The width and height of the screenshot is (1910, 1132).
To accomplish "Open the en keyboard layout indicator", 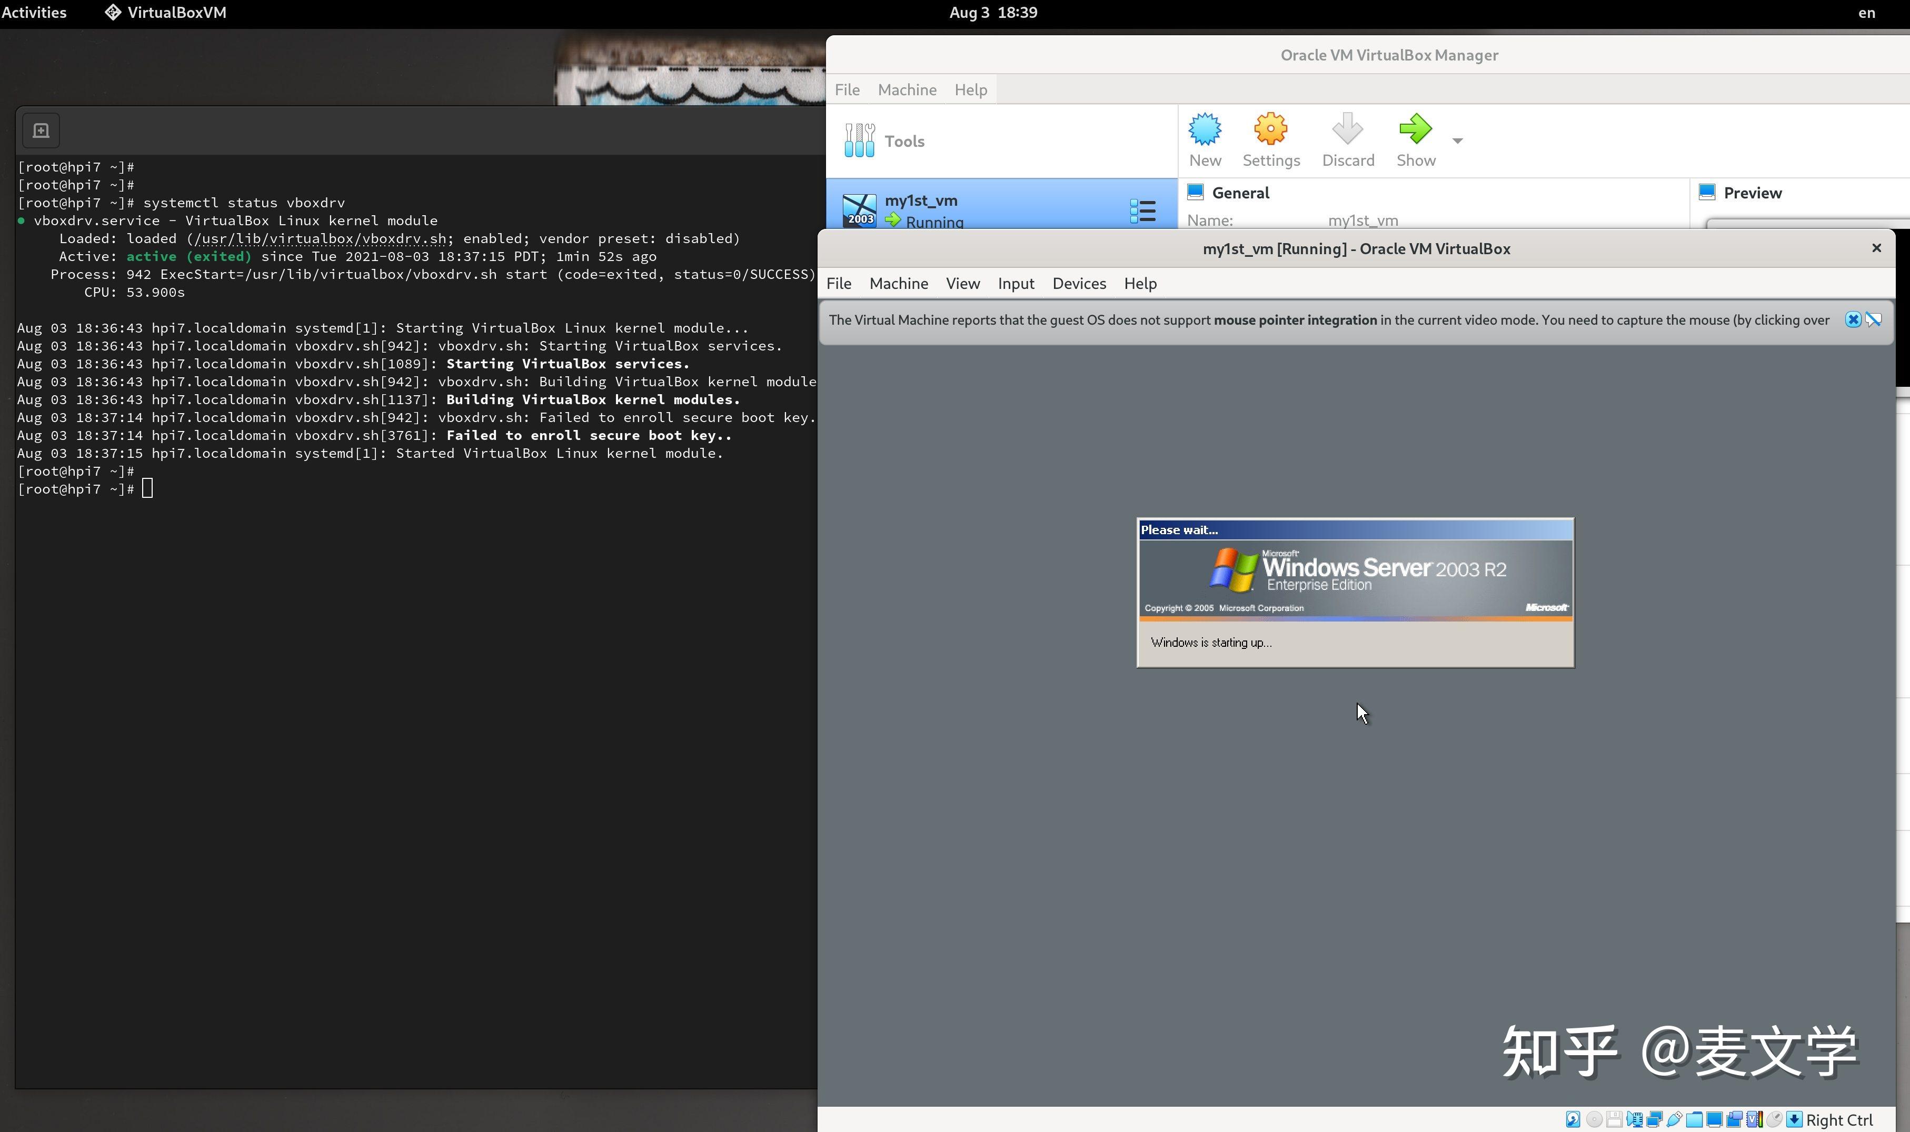I will click(1867, 12).
